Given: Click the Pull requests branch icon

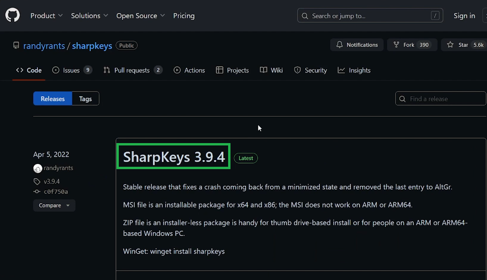Looking at the screenshot, I should pos(107,70).
